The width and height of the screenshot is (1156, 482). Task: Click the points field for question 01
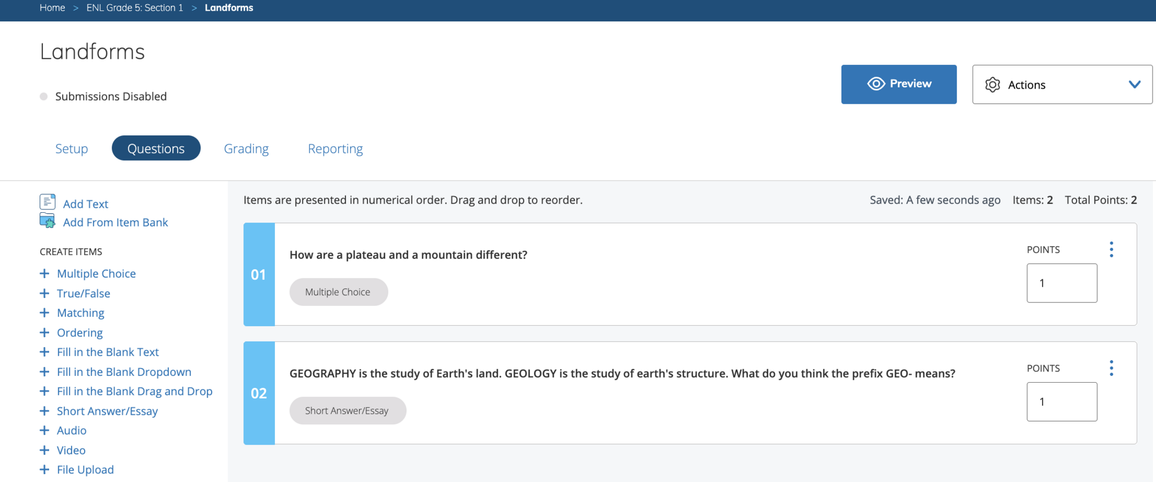pos(1061,283)
